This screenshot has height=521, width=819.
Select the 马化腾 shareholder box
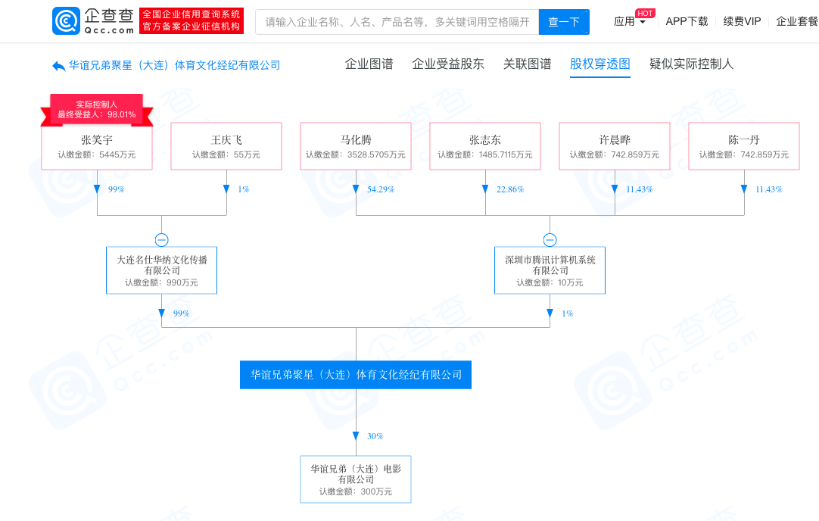pyautogui.click(x=356, y=146)
